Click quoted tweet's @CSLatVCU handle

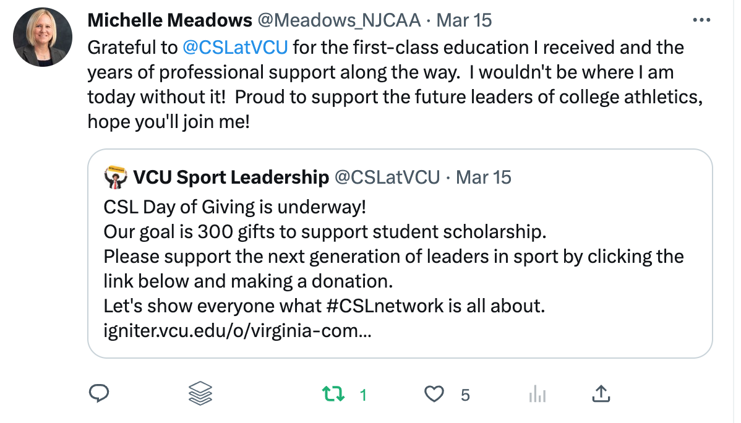point(387,178)
